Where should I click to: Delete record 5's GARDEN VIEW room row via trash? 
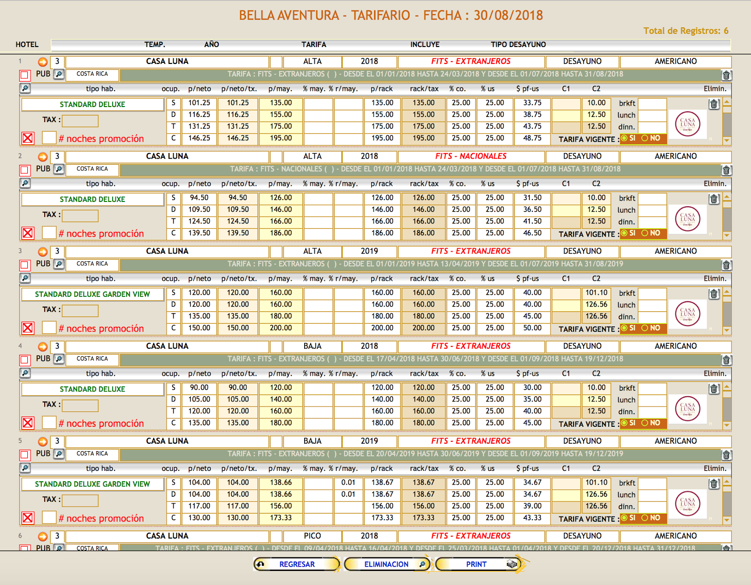click(x=714, y=484)
